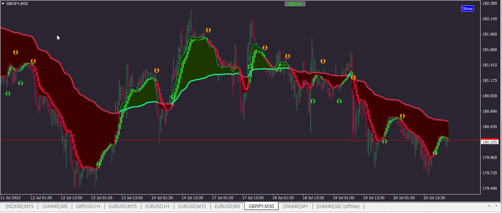This screenshot has height=213, width=502.
Task: Click the 12 Jul 13:30 time label
Action: (x=71, y=198)
